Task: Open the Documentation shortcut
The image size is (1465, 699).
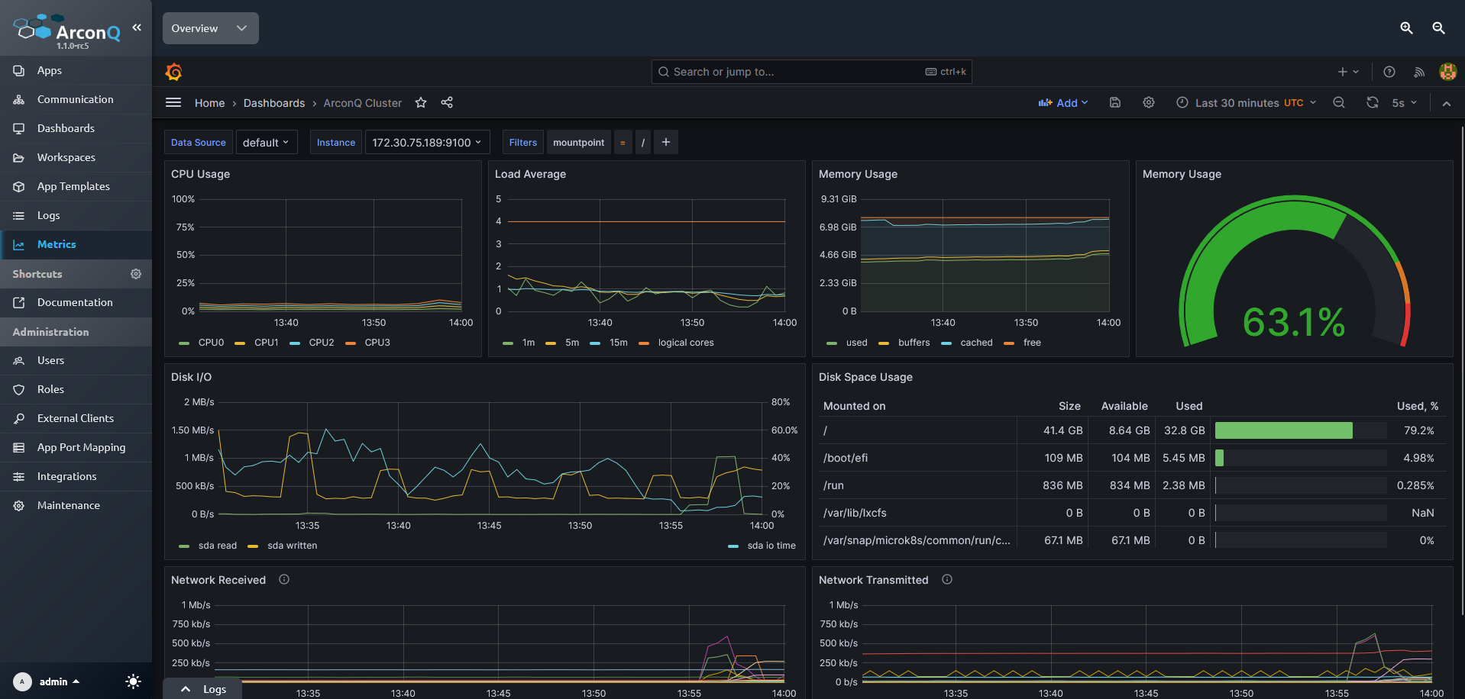Action: pos(76,302)
